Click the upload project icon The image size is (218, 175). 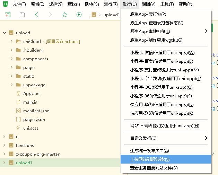(11, 33)
